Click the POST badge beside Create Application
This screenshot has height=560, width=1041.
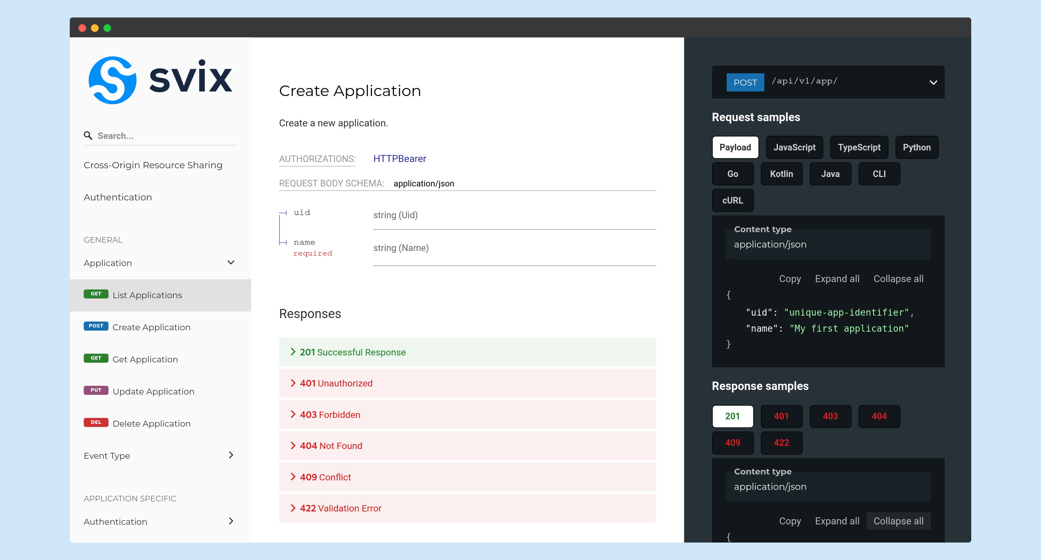(x=96, y=326)
